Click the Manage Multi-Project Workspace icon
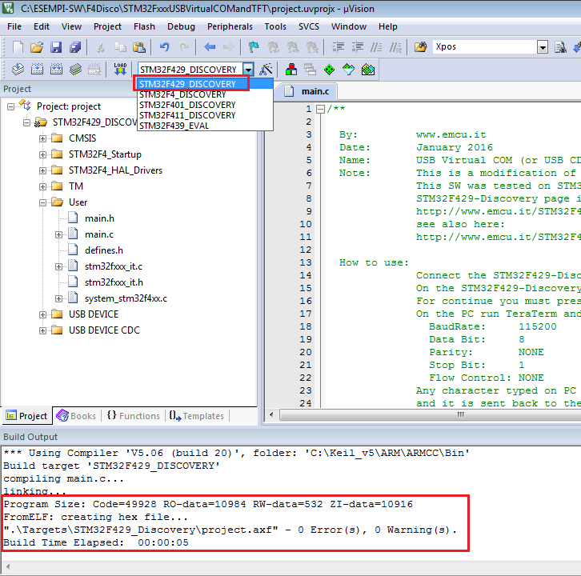The width and height of the screenshot is (581, 576). [x=311, y=70]
